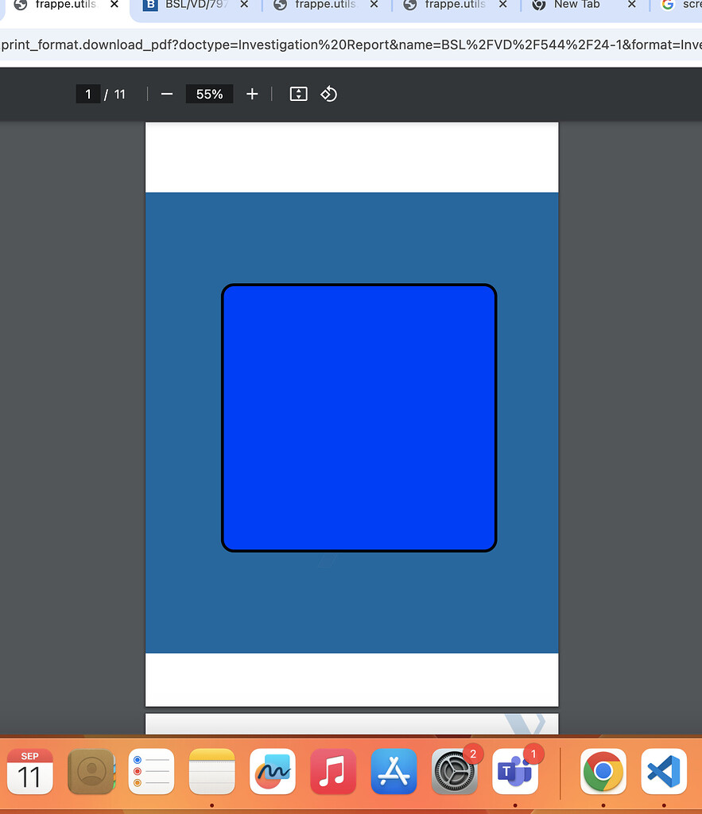Open System Settings from the dock
Viewport: 702px width, 814px height.
[454, 772]
